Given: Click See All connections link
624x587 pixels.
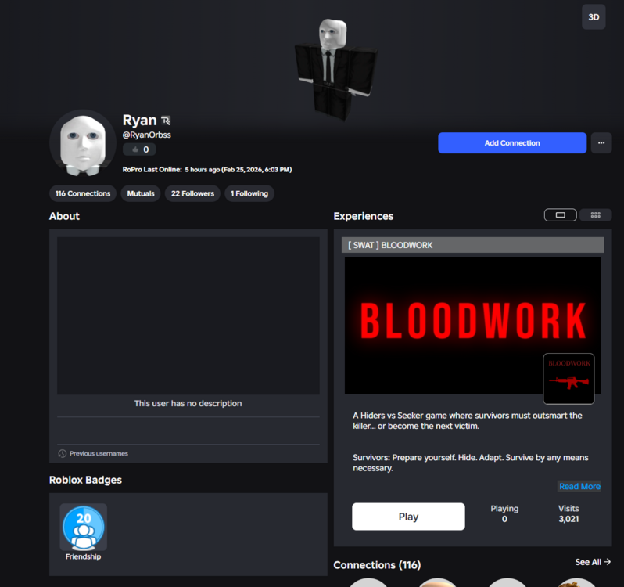Looking at the screenshot, I should click(593, 562).
